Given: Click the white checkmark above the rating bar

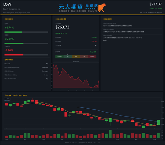Looking at the screenshot, I should tap(68, 55).
